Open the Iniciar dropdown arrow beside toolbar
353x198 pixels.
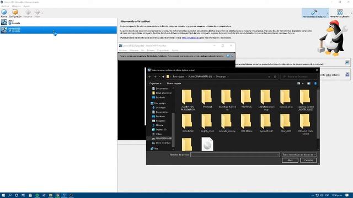(x=42, y=13)
